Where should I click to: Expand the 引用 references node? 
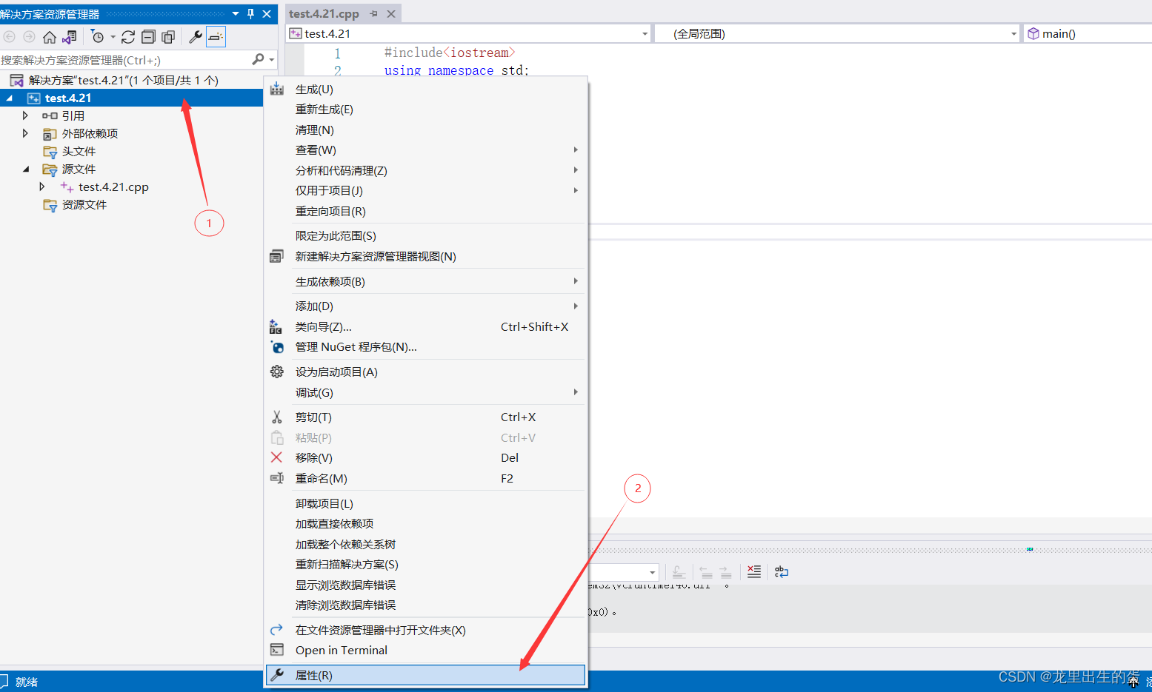point(25,115)
